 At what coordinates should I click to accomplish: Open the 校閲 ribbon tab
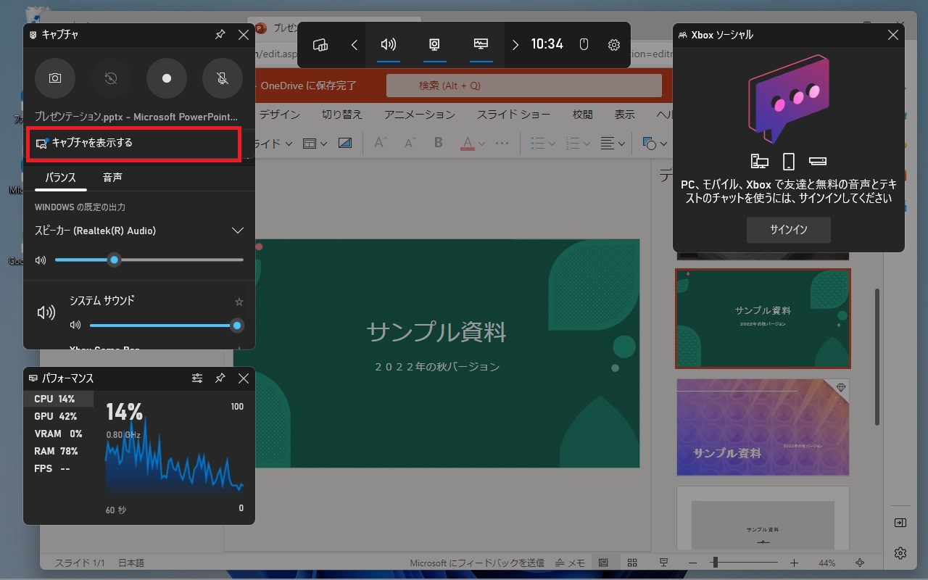(x=582, y=115)
